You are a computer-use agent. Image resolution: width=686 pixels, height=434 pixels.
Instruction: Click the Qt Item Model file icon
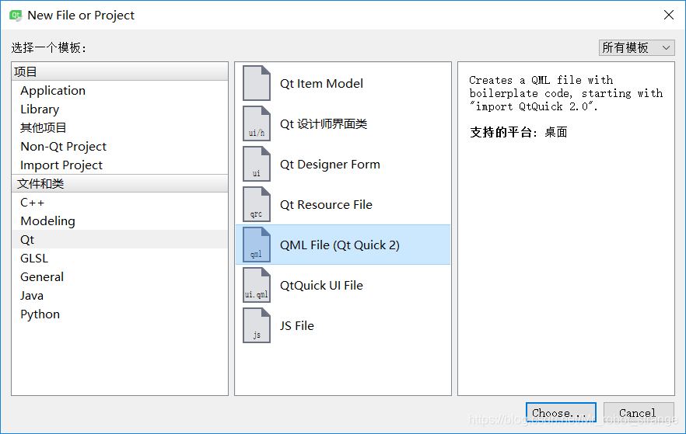click(257, 83)
